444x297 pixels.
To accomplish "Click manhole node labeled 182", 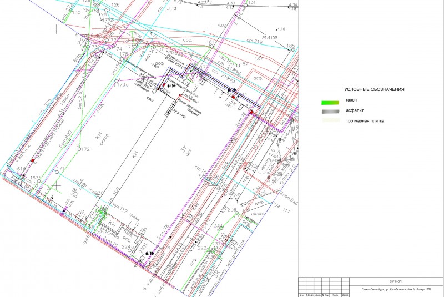I will 238,66.
